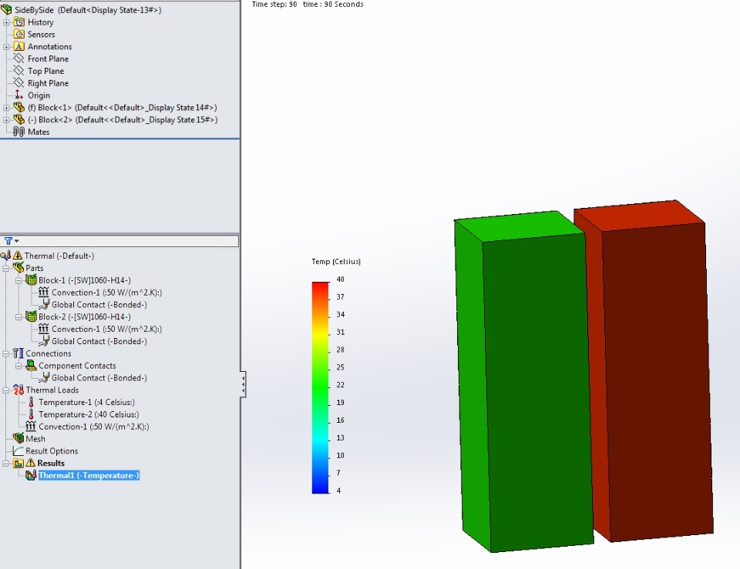Image resolution: width=740 pixels, height=569 pixels.
Task: Select the Right Plane icon
Action: [18, 83]
